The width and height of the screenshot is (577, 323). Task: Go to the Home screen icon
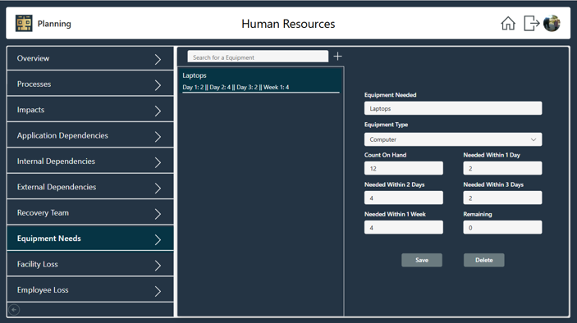(508, 24)
